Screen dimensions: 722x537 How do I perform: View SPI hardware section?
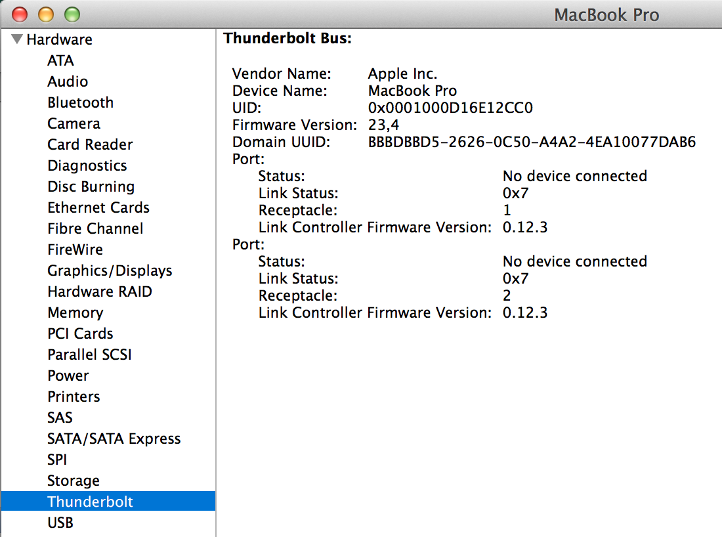tap(57, 460)
